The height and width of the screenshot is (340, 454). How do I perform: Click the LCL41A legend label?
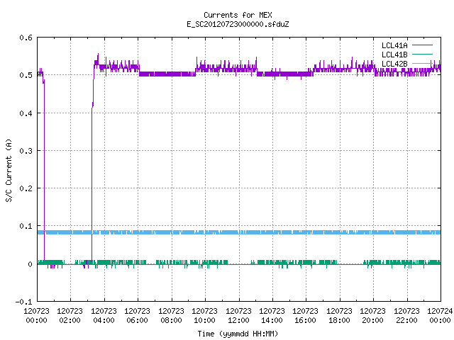394,45
